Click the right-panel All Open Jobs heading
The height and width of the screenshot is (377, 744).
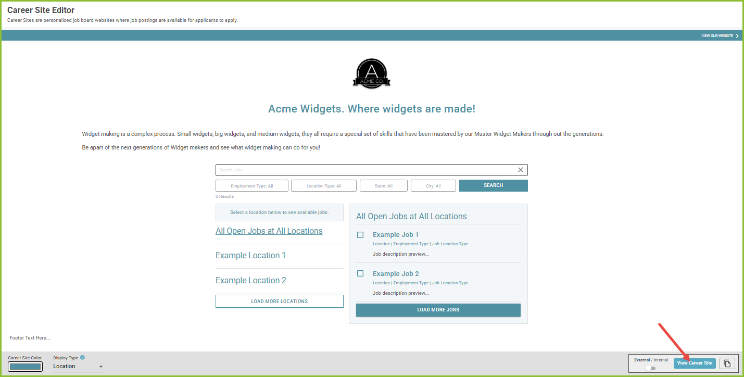point(411,216)
